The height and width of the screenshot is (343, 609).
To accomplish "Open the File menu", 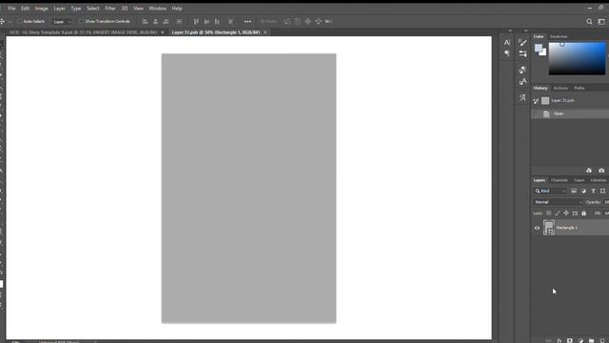I will [x=11, y=9].
